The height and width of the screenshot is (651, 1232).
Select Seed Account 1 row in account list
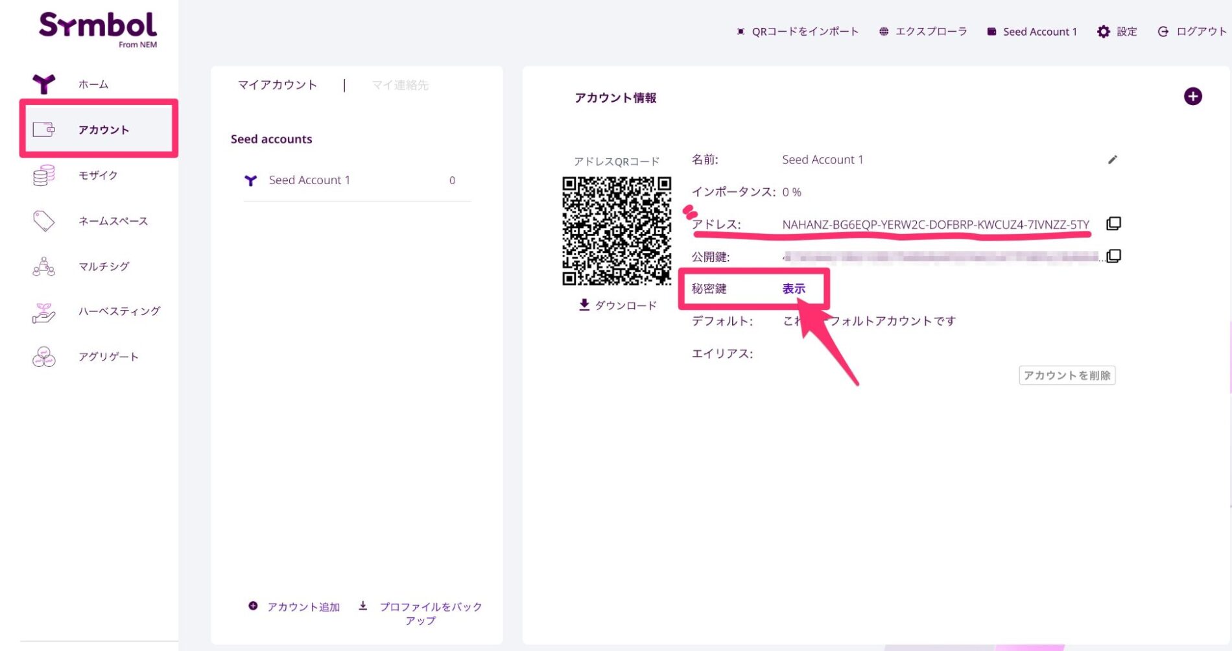point(357,180)
